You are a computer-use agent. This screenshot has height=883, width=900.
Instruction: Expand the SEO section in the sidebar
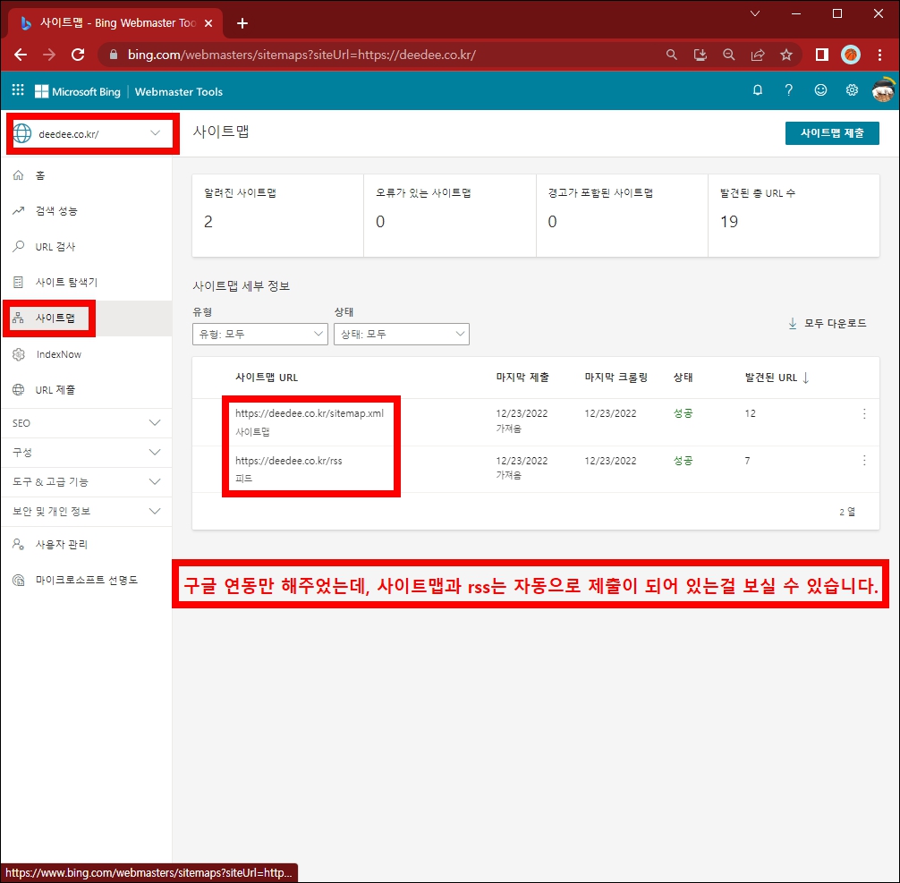pyautogui.click(x=87, y=423)
